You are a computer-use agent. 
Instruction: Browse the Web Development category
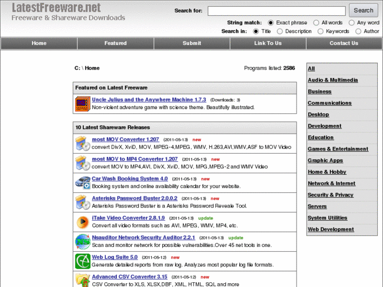point(331,230)
